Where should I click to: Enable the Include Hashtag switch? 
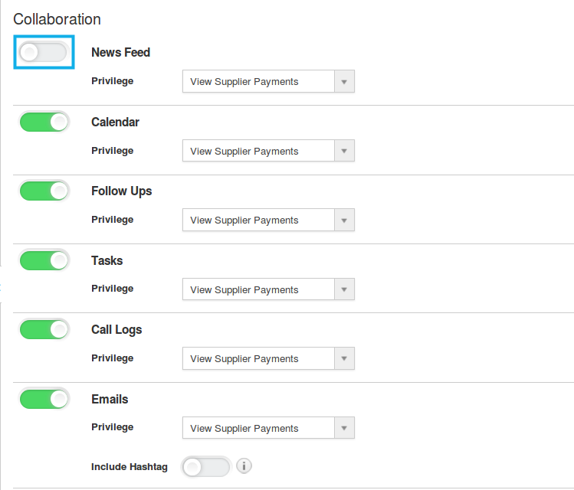[x=206, y=466]
